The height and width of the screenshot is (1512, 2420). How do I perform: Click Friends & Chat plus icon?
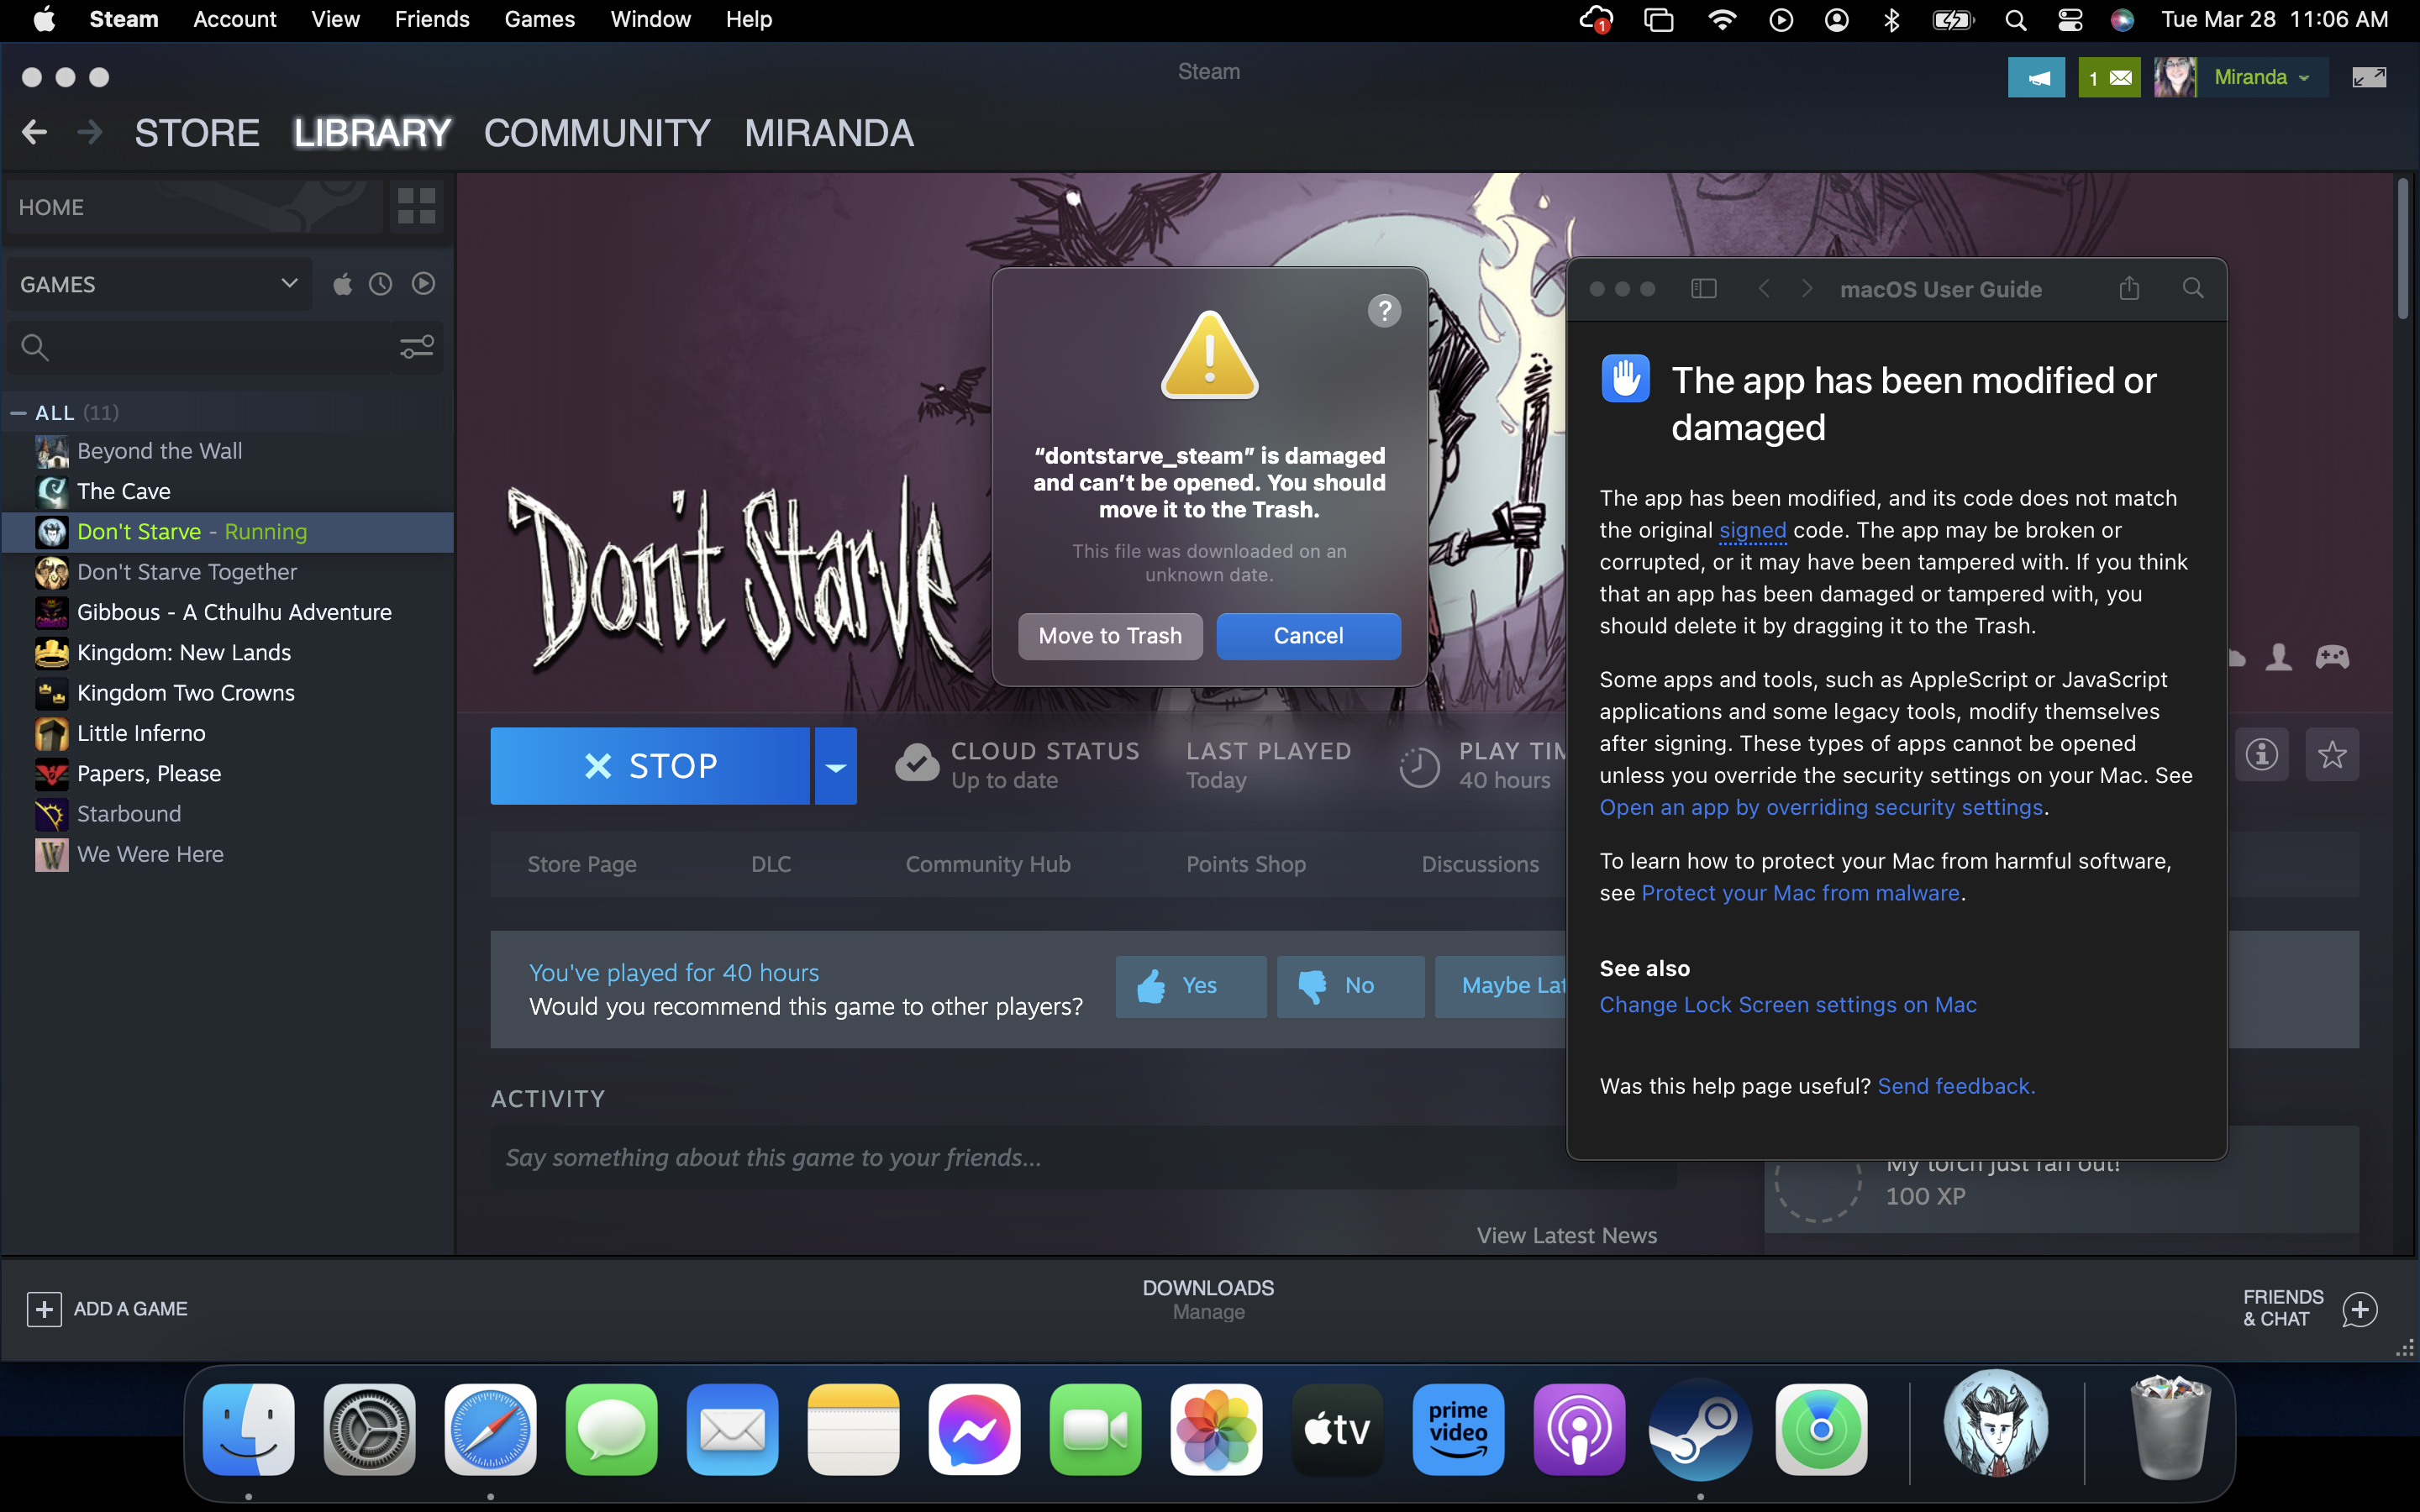click(x=2359, y=1309)
